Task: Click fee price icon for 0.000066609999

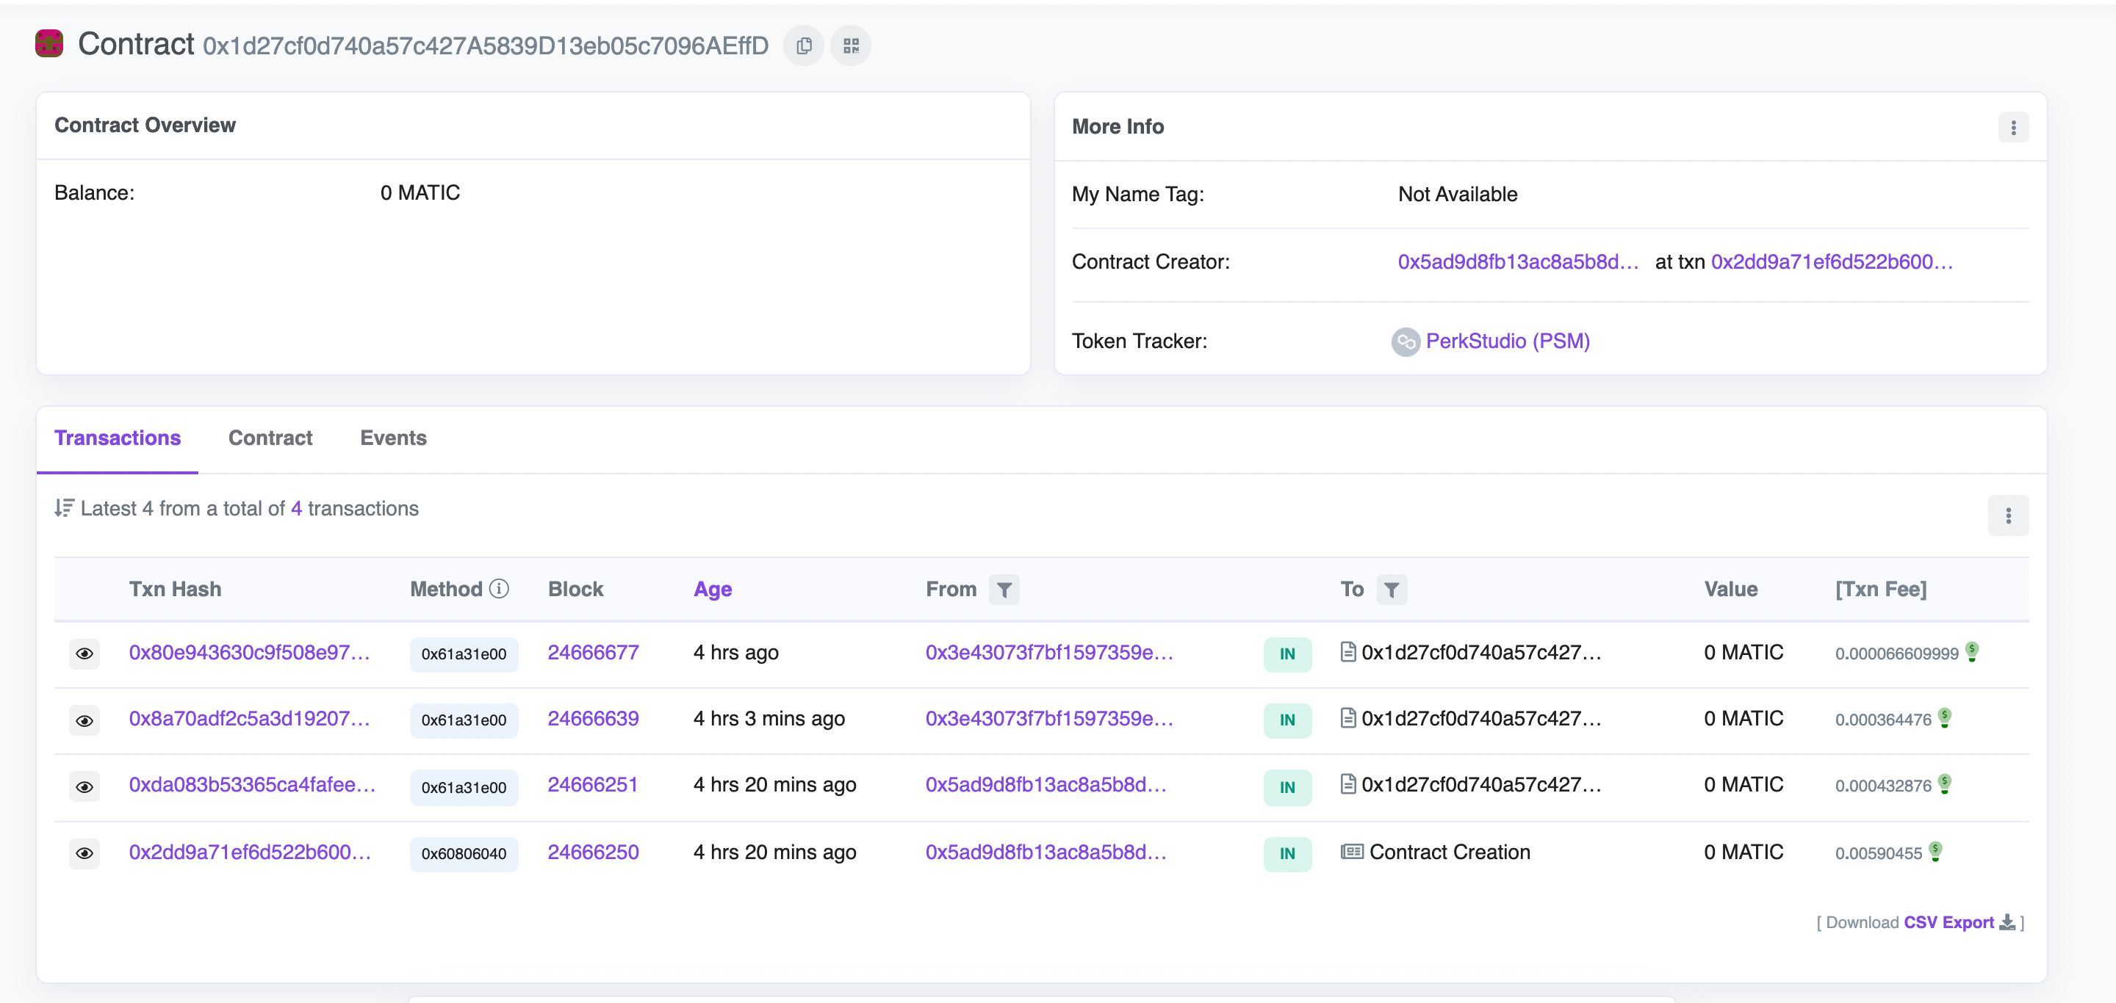Action: click(1972, 652)
